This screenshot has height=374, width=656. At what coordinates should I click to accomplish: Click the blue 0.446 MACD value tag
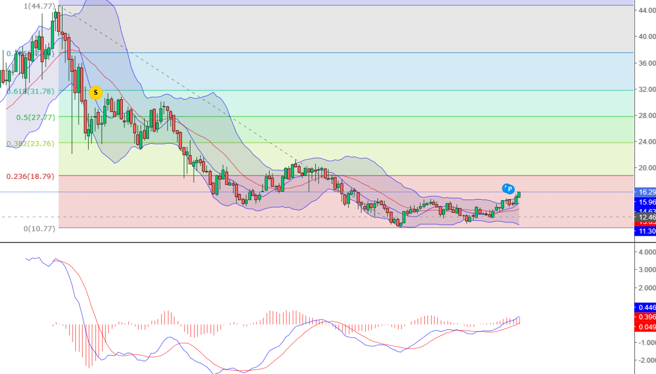645,307
